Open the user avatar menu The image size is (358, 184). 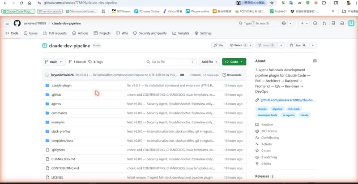[x=351, y=23]
